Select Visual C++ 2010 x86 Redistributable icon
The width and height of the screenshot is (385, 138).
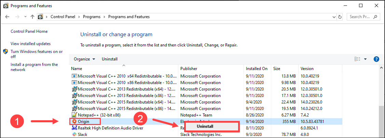pyautogui.click(x=74, y=83)
